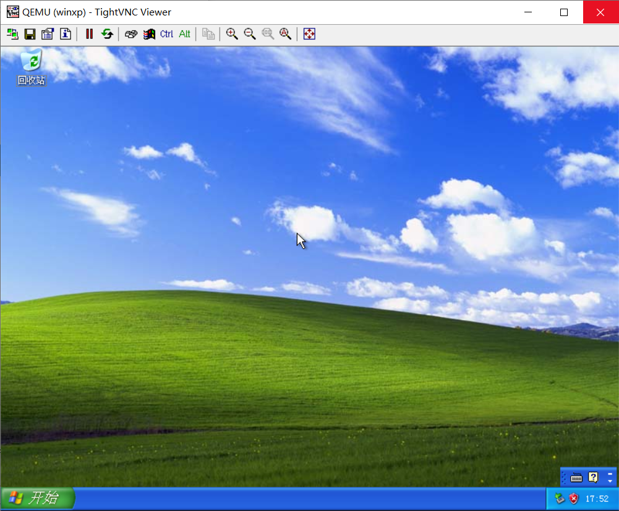Toggle the Ctrl key modifier
The image size is (619, 511).
166,34
